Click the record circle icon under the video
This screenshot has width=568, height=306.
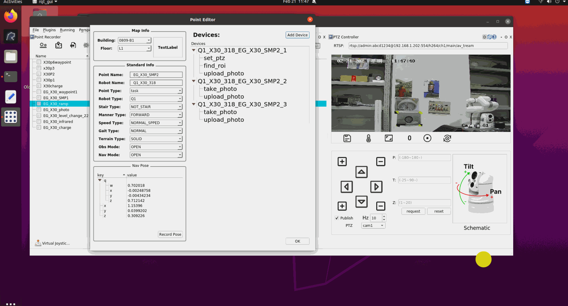(427, 138)
